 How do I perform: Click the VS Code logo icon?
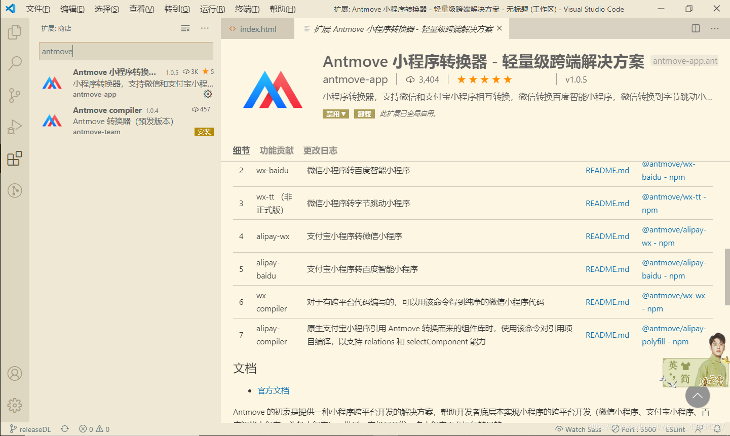(x=10, y=9)
